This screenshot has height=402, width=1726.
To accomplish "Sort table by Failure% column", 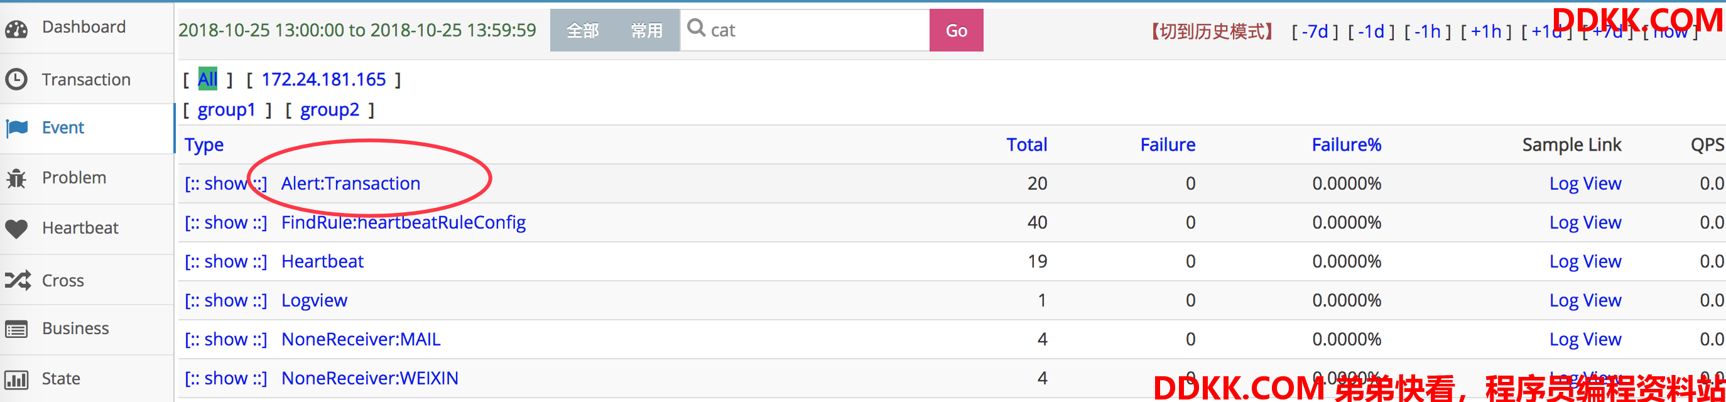I will pyautogui.click(x=1345, y=144).
